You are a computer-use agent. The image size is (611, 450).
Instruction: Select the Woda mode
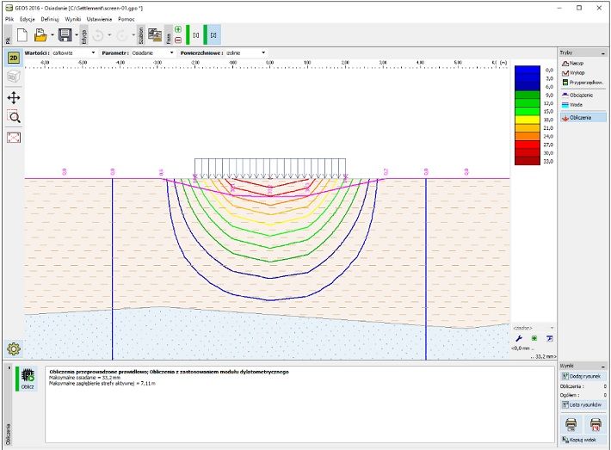coord(583,105)
